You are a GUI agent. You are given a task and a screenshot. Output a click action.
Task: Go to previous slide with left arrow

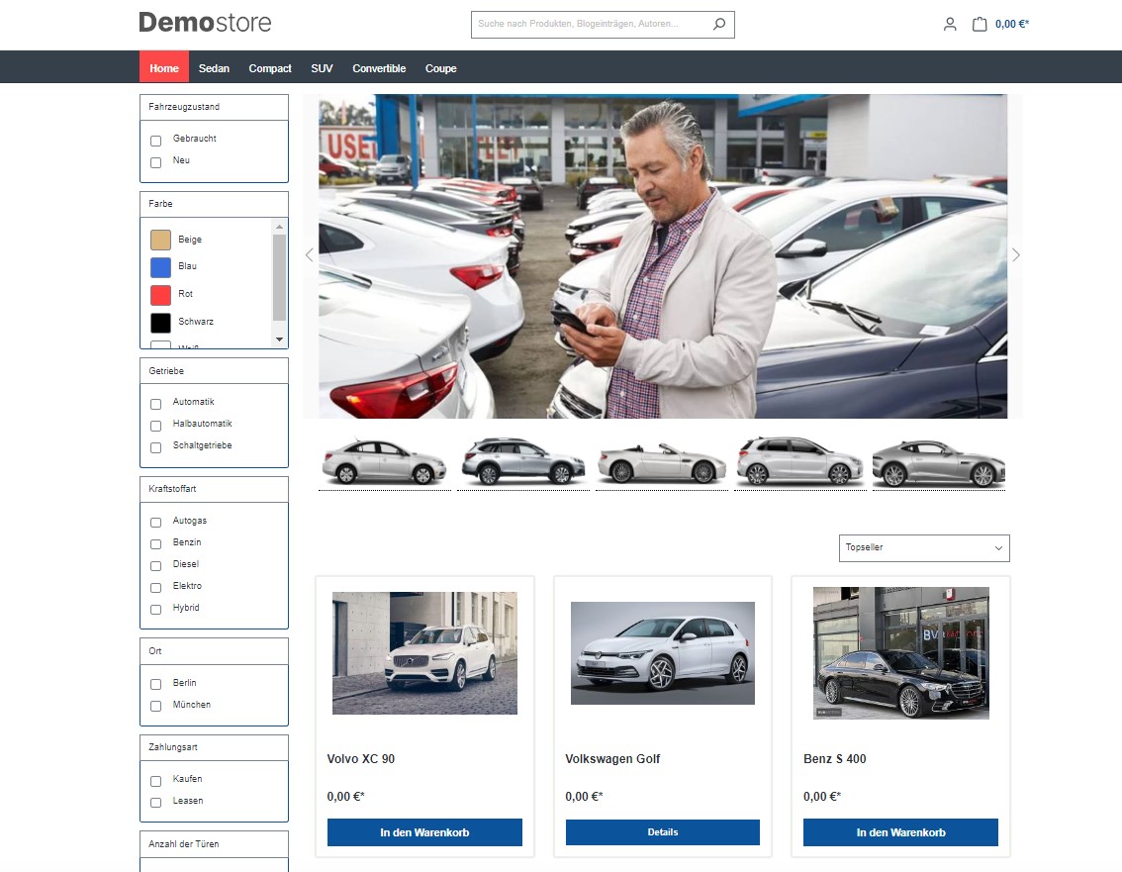309,254
